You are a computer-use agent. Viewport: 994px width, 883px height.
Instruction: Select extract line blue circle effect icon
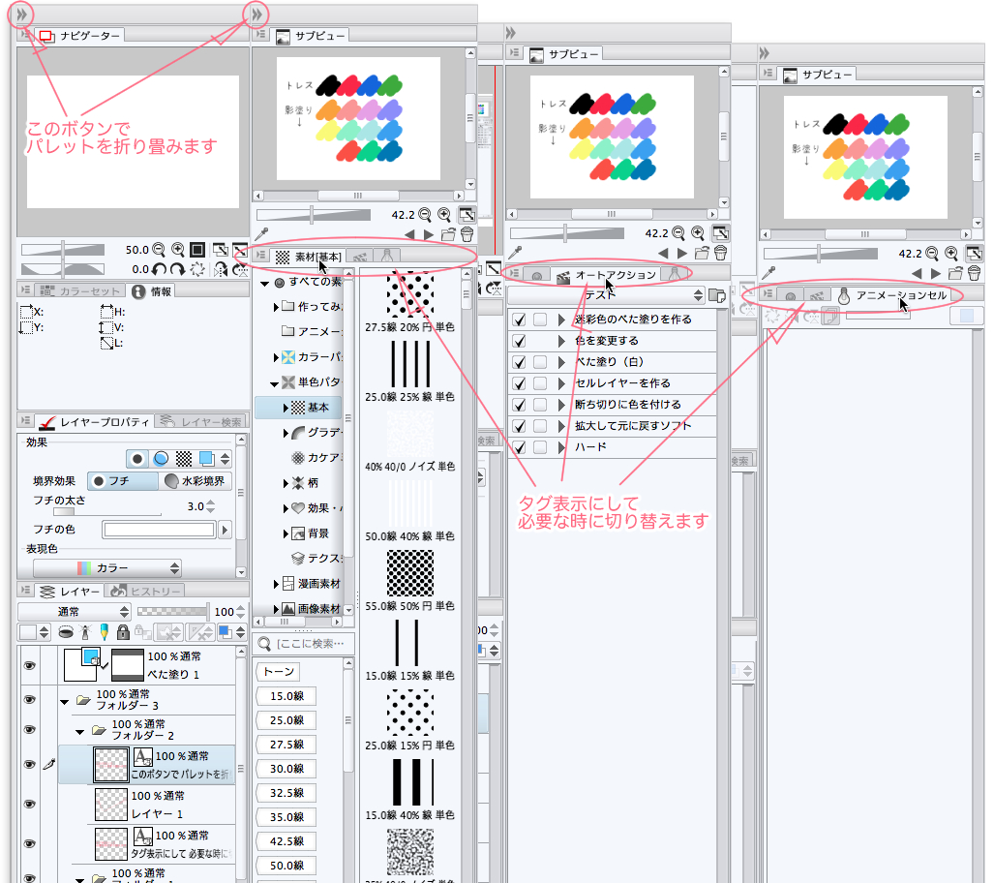pyautogui.click(x=161, y=459)
